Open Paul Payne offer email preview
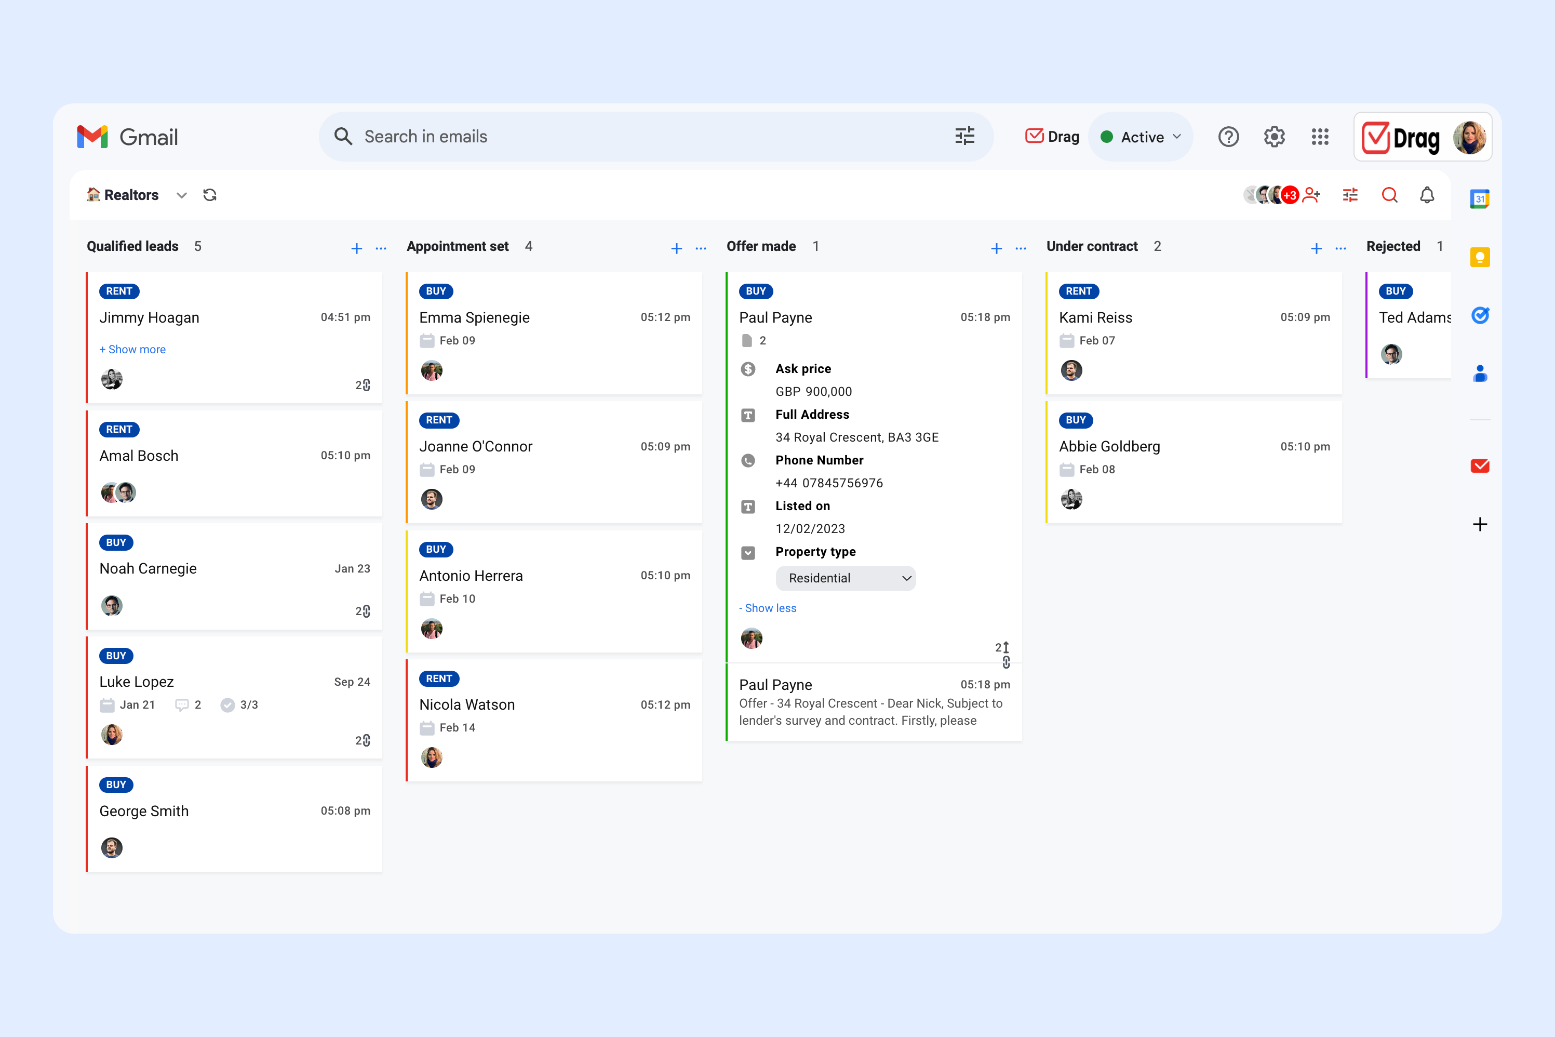 pyautogui.click(x=874, y=702)
